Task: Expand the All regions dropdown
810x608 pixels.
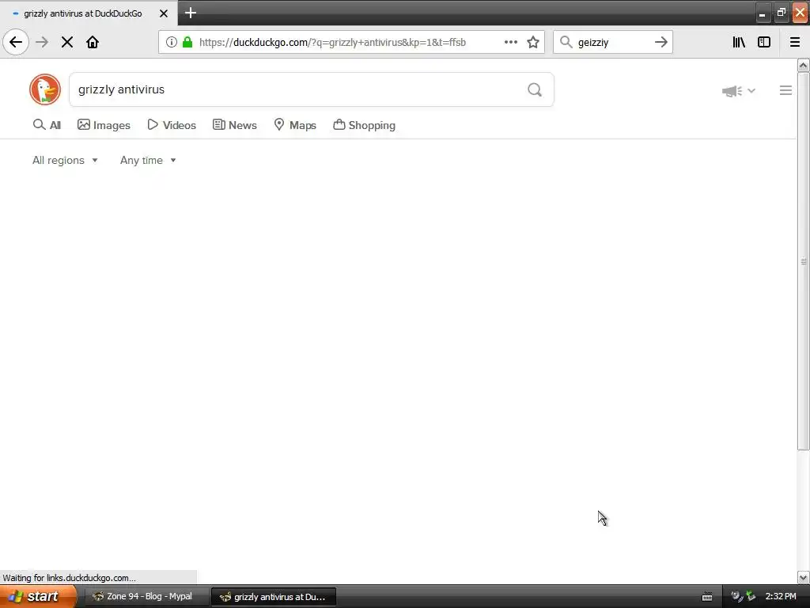Action: tap(65, 160)
